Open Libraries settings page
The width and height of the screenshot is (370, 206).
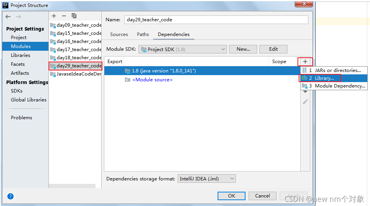click(20, 55)
